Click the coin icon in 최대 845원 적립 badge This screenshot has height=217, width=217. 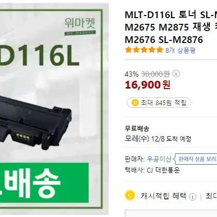pos(135,103)
